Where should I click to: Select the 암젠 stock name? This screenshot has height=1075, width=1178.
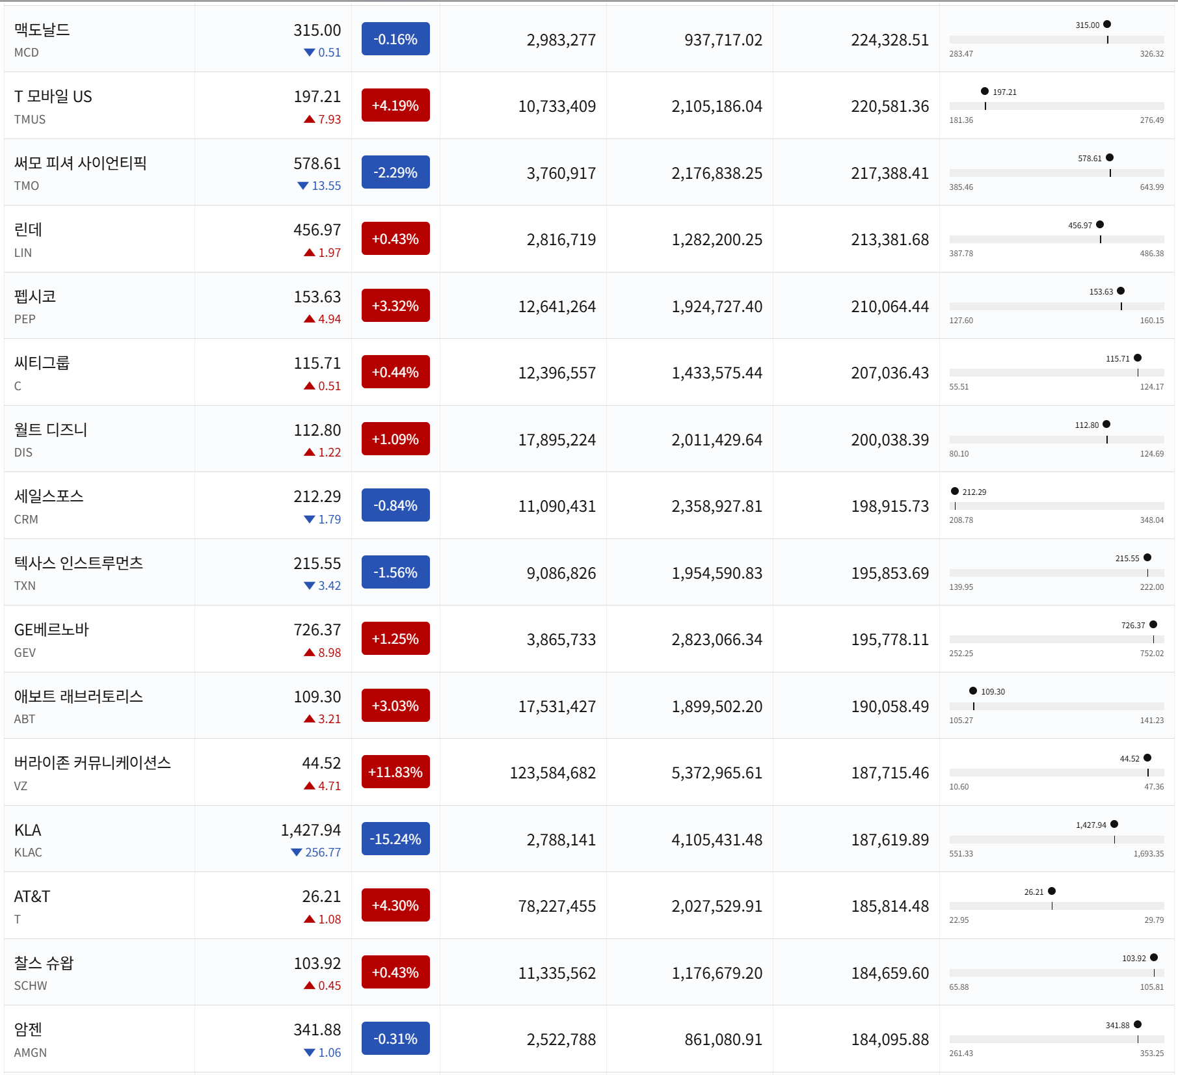[x=28, y=1029]
